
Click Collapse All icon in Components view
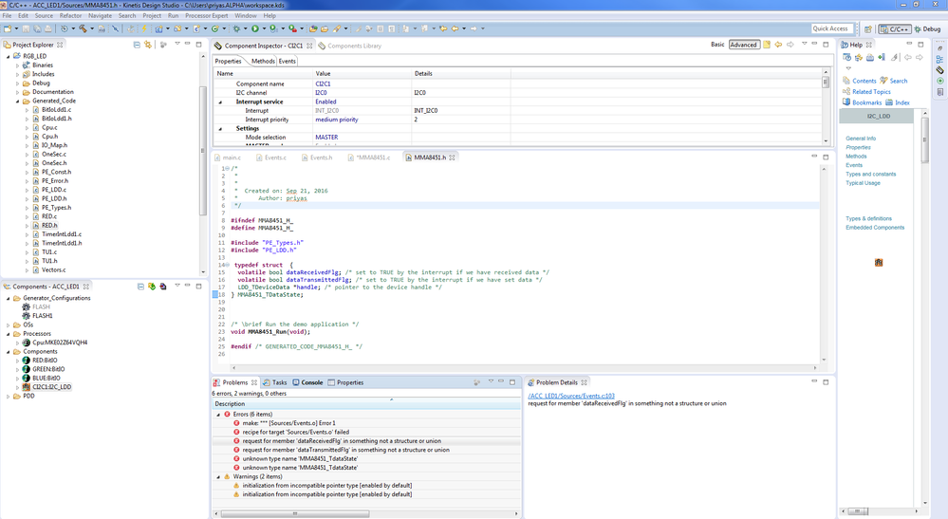tap(140, 287)
